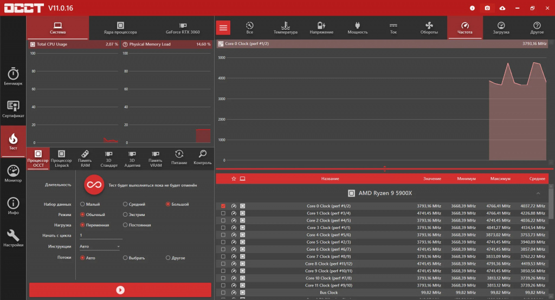Screen dimensions: 555x300
Task: Open the red hamburger menu
Action: pyautogui.click(x=223, y=28)
